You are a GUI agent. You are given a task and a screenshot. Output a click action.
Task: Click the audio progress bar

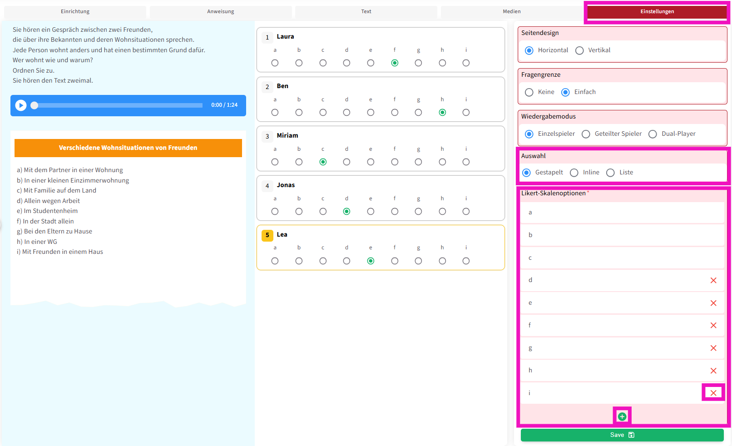point(118,105)
